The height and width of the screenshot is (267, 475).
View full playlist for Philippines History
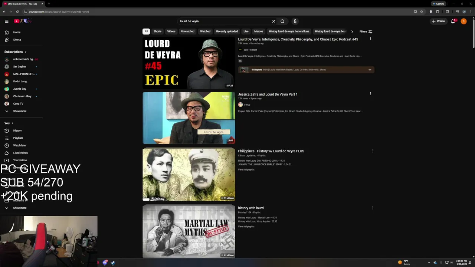pyautogui.click(x=246, y=169)
